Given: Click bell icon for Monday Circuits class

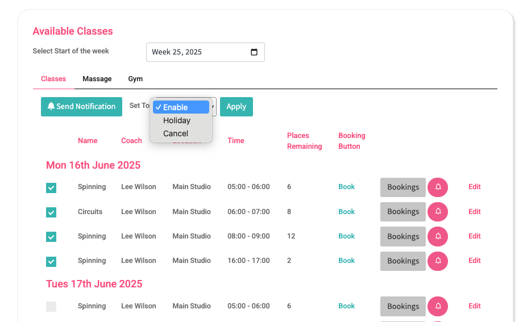Looking at the screenshot, I should [x=438, y=212].
